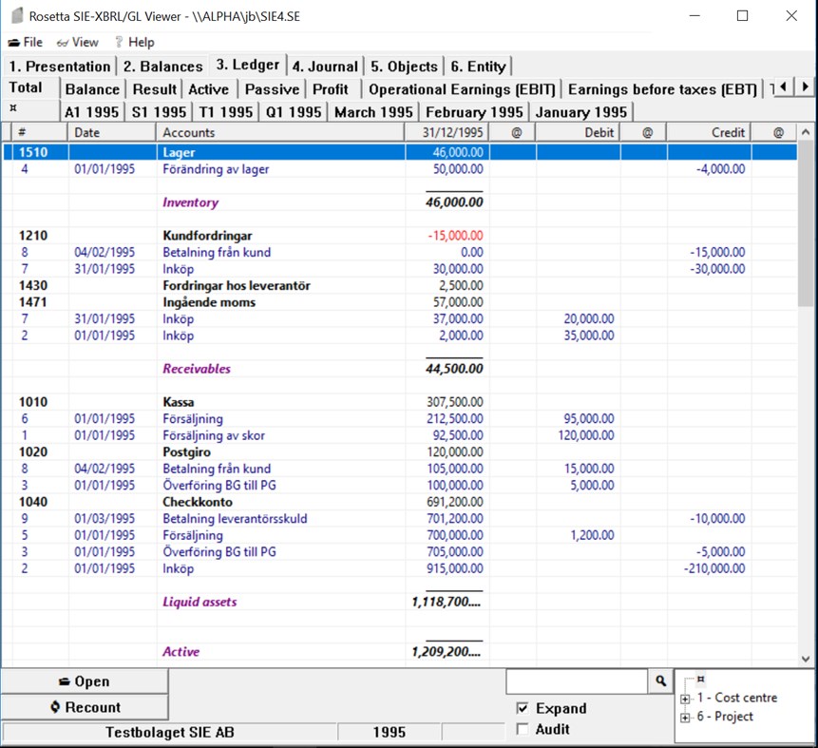818x748 pixels.
Task: Switch to the Balance sub-tab
Action: tap(91, 87)
